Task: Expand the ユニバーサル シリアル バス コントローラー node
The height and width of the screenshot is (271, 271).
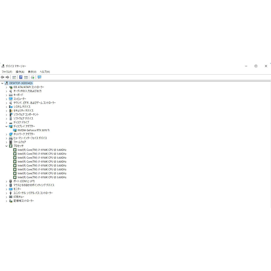Action: point(6,193)
